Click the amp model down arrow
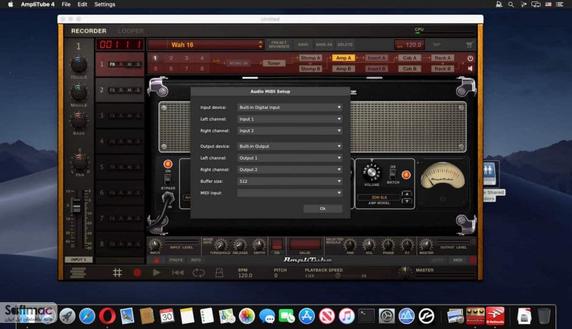The height and width of the screenshot is (329, 572). coord(407,201)
